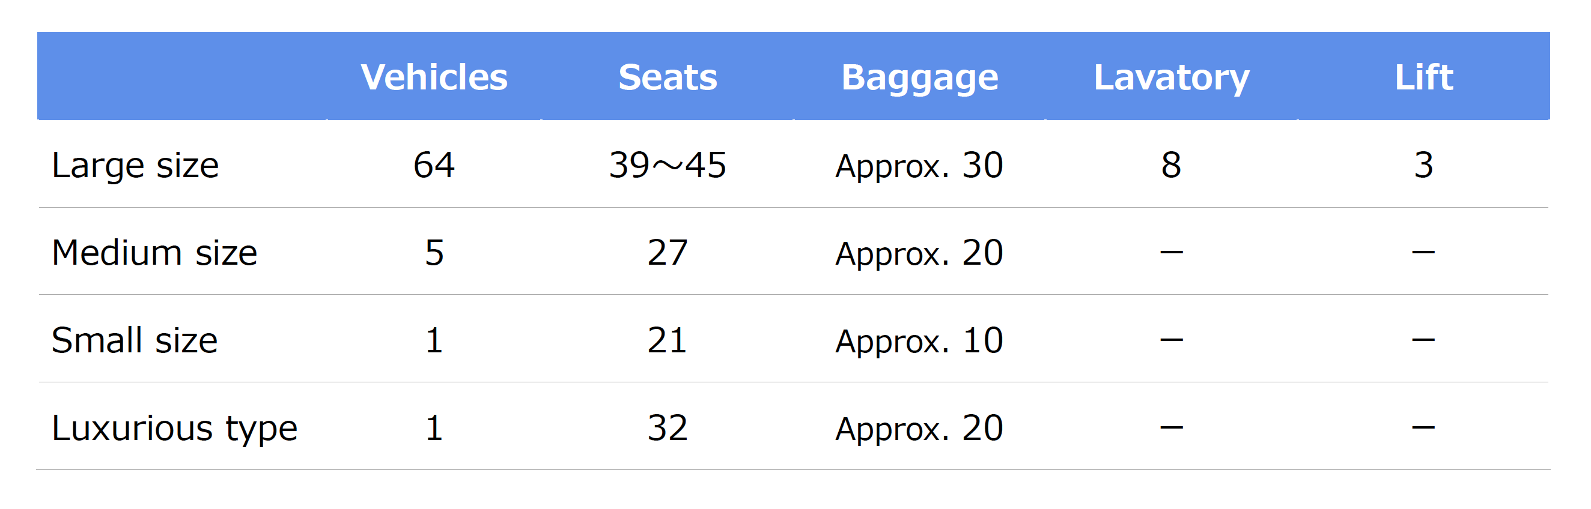Viewport: 1591px width, 509px height.
Task: Select Small size seats value 21
Action: (667, 340)
